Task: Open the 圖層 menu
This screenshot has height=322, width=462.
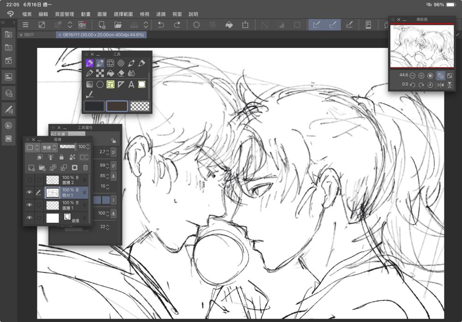Action: tap(102, 14)
